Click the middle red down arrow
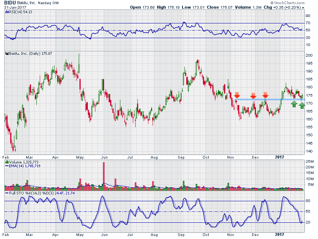 tap(253, 96)
